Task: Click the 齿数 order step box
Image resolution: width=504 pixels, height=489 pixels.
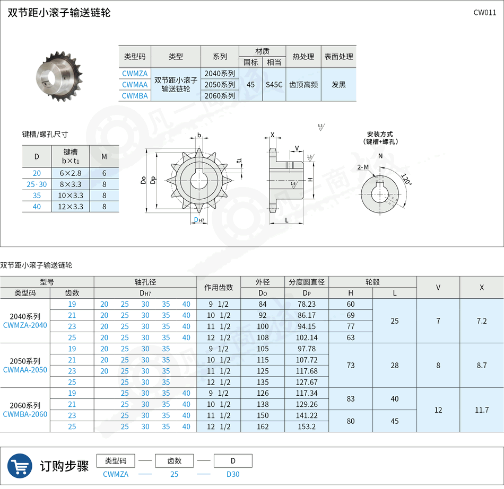Action: click(174, 461)
